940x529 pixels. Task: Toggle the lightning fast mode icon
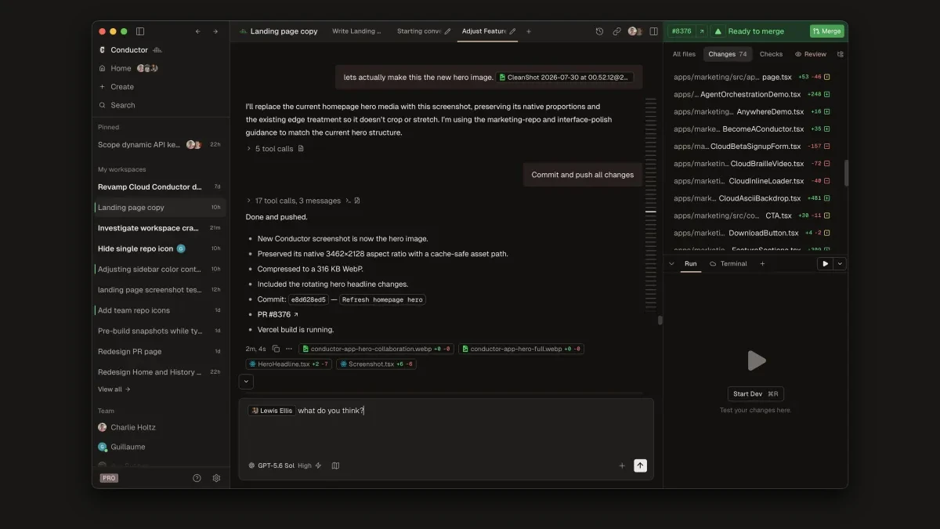[318, 466]
